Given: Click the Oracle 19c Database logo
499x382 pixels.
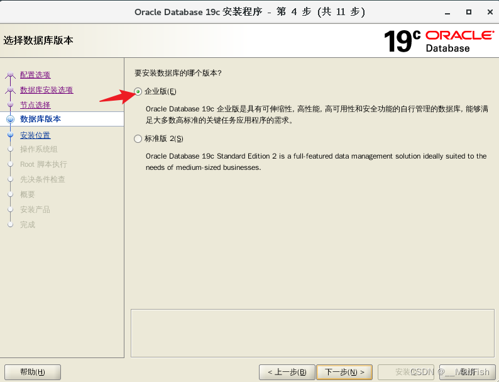Looking at the screenshot, I should pos(439,41).
